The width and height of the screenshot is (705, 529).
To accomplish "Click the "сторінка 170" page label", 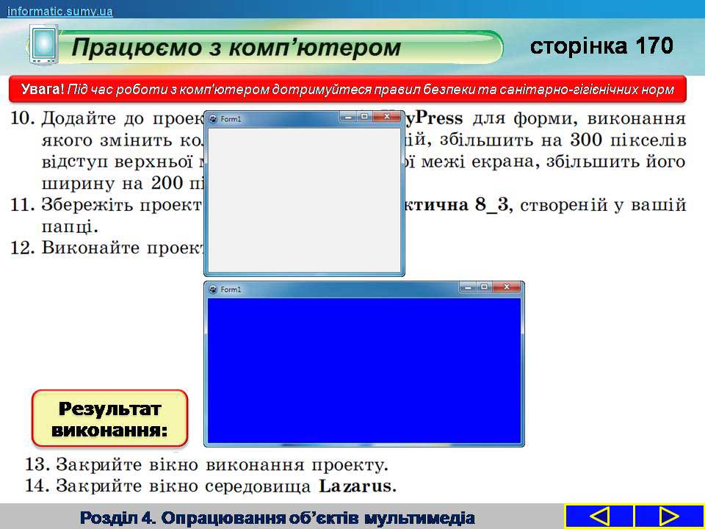I will click(x=601, y=46).
